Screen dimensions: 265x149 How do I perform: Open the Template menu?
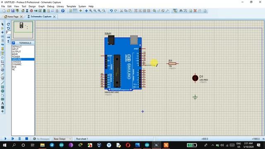coord(71,7)
